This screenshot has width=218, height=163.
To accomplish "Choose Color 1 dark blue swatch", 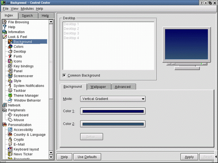I will [113, 111].
